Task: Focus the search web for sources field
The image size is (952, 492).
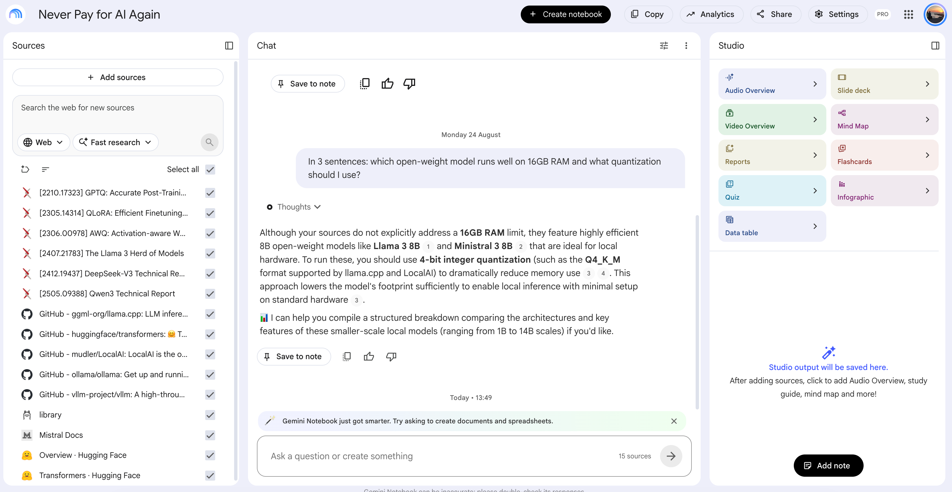Action: pos(118,108)
